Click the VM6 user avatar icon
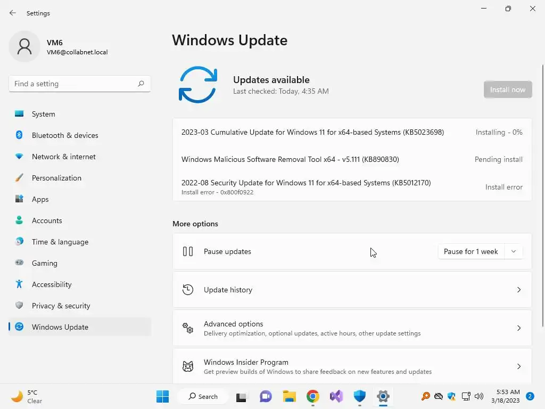 [x=24, y=46]
